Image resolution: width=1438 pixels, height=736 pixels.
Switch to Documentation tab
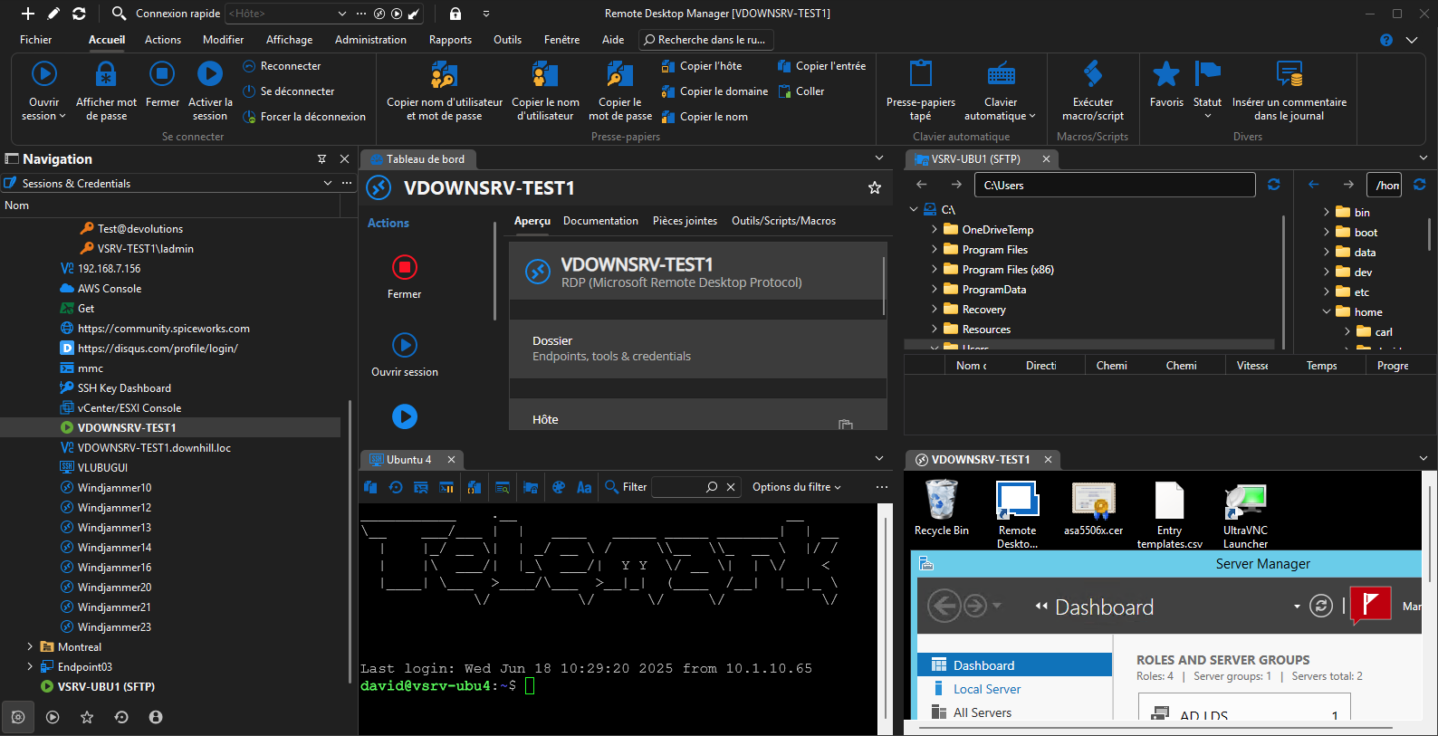pos(600,221)
